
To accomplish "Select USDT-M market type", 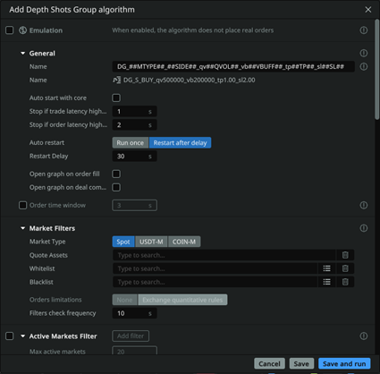I will 151,242.
